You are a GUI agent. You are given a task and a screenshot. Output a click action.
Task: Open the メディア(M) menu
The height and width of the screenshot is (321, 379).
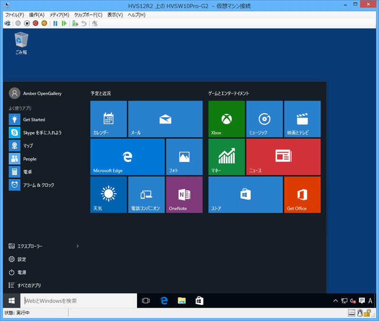pyautogui.click(x=60, y=15)
